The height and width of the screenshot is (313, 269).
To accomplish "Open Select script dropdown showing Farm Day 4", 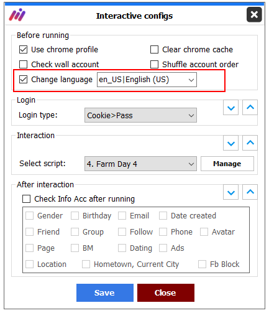I will coord(140,164).
